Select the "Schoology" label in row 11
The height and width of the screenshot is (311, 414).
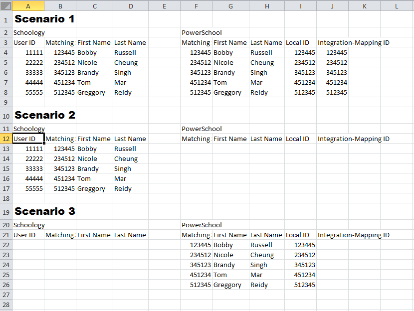(29, 129)
